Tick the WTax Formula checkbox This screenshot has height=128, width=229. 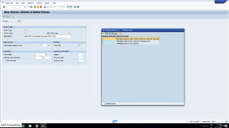[x=4, y=61]
